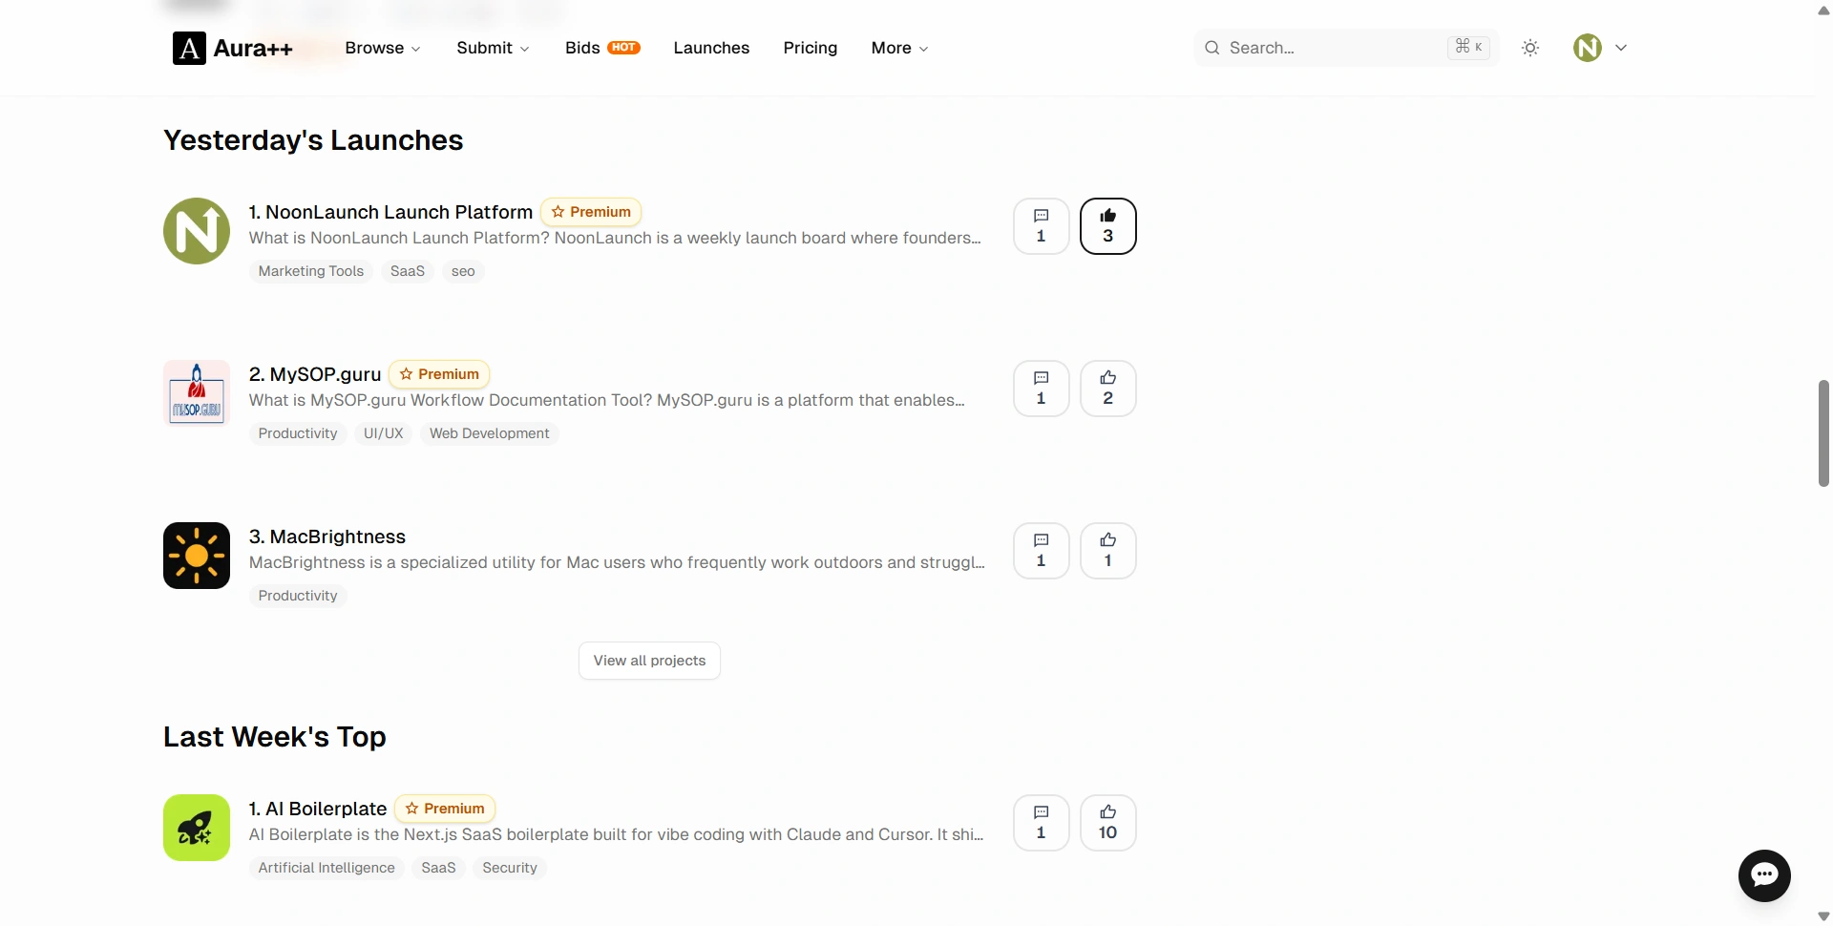This screenshot has height=926, width=1833.
Task: Click the NoonLaunch description text
Action: point(615,238)
